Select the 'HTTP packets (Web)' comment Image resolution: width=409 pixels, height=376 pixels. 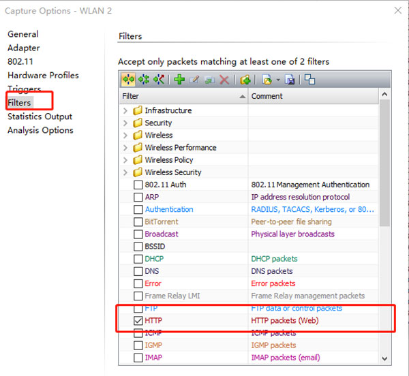[285, 321]
